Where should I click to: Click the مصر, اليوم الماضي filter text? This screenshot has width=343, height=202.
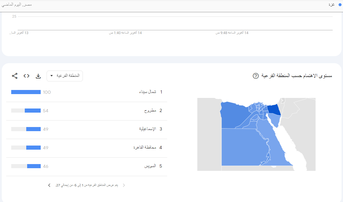point(17,5)
